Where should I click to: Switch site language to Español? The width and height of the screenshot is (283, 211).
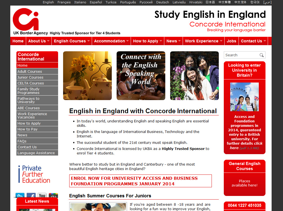coord(96,2)
